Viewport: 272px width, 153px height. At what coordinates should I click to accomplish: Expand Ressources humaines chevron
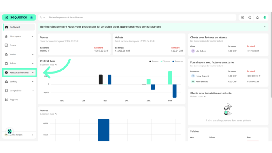32,72
